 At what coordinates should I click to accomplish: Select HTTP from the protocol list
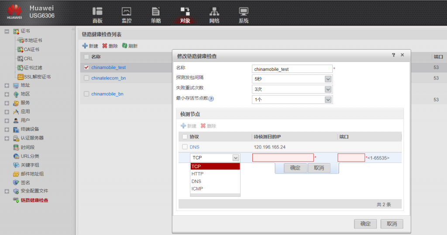click(197, 174)
